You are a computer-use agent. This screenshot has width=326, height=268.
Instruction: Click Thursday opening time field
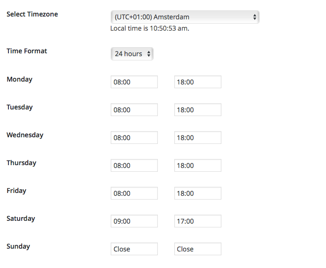click(134, 166)
